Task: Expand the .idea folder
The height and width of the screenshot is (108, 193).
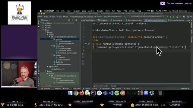Action: pos(43,25)
